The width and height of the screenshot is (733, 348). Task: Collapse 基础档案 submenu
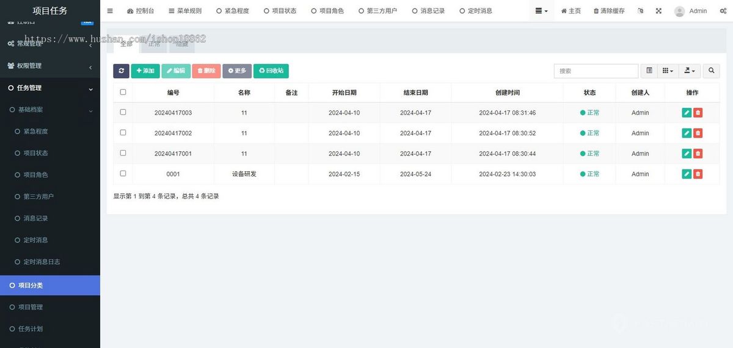pos(50,110)
